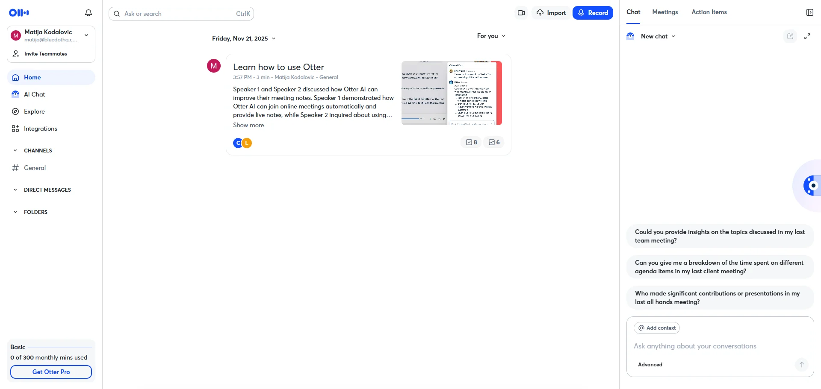
Task: Open the Learn how to use Otter meeting
Action: 278,67
